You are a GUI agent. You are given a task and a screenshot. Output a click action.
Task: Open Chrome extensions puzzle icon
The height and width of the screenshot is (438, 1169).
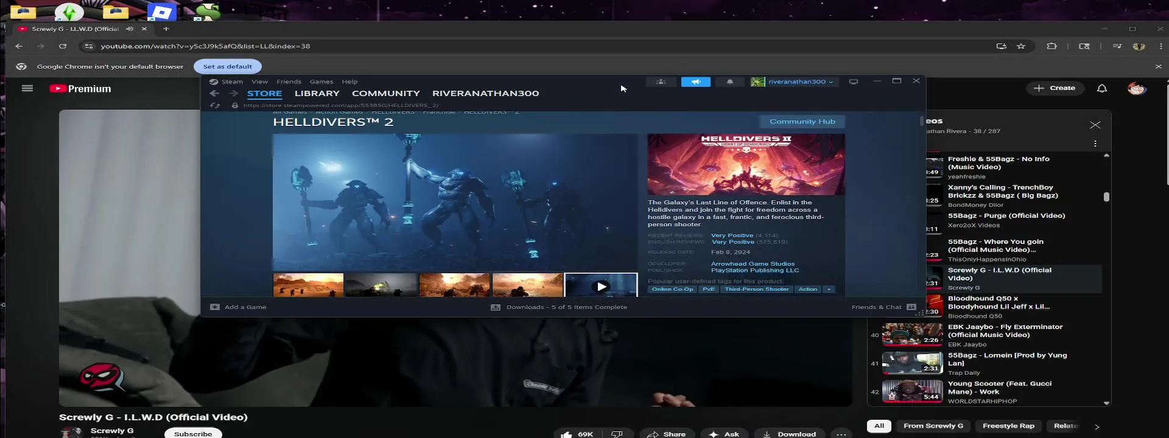1051,46
